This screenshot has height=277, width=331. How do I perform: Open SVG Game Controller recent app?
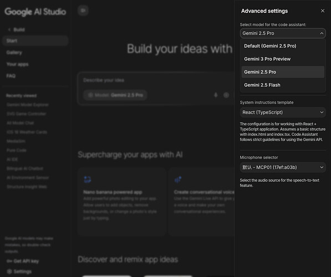tap(27, 114)
